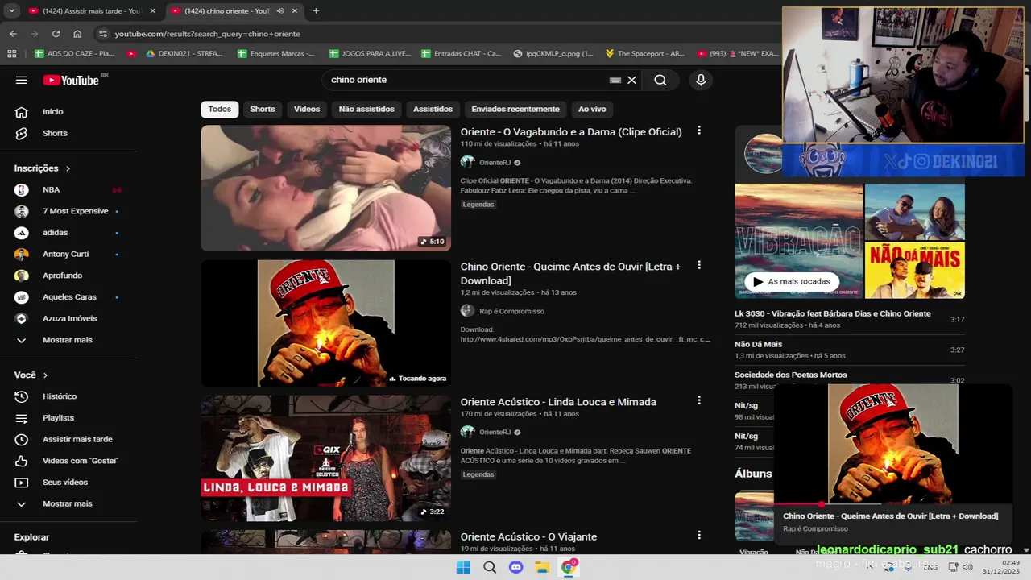Open Windows taskbar search
The height and width of the screenshot is (580, 1031).
(490, 567)
